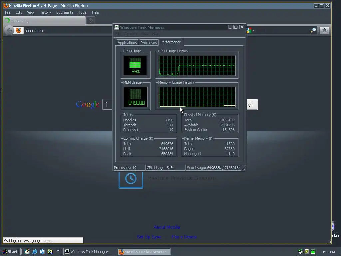Click third quick launch icon next to IE
Viewport: 341px width, 256px height.
(42, 252)
